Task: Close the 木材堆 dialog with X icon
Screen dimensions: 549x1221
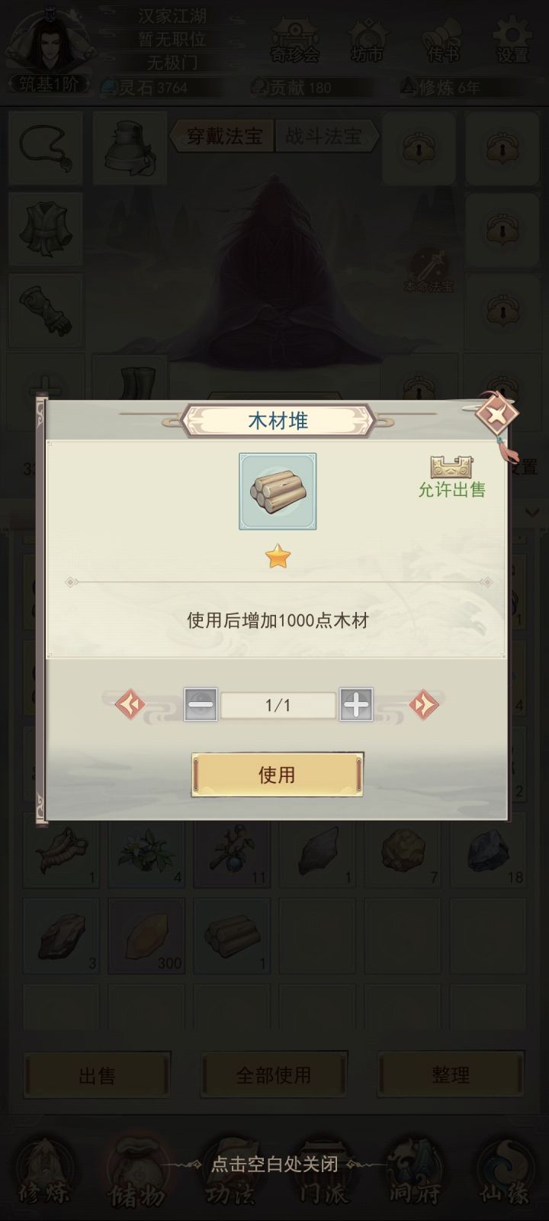Action: click(x=496, y=416)
